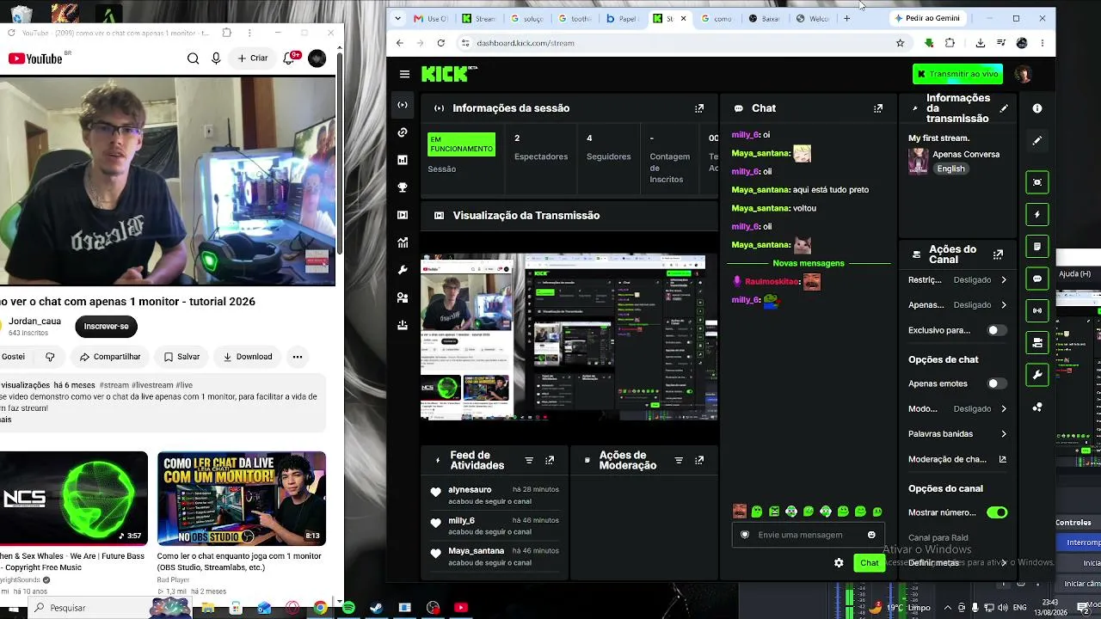Pop out the Informações da sessão panel
Image resolution: width=1101 pixels, height=619 pixels.
coord(699,108)
